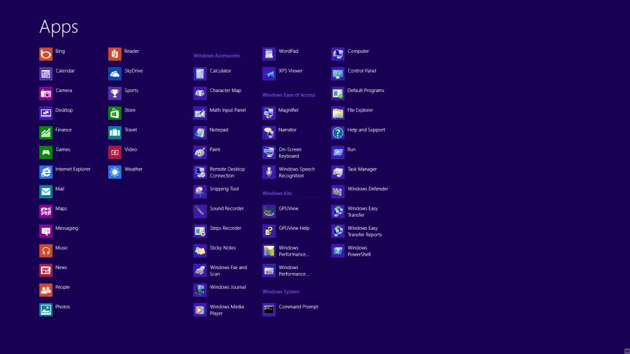Launch the Windows PowerShell icon

tap(338, 250)
